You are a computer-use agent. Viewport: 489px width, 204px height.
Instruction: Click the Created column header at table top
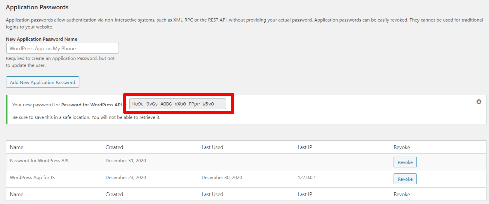(x=114, y=147)
